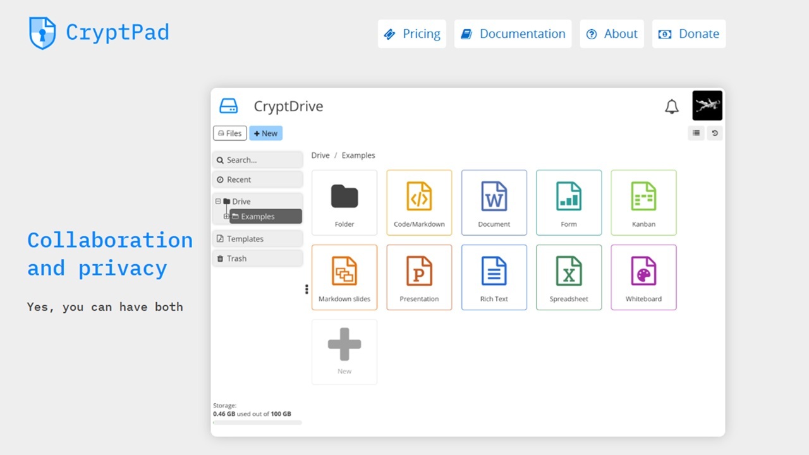Open the New document dropdown

[265, 133]
